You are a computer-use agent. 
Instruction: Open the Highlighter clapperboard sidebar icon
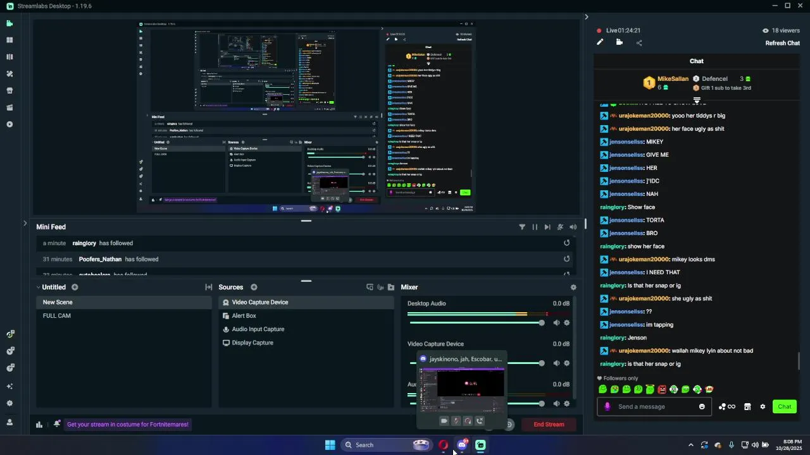tap(9, 107)
